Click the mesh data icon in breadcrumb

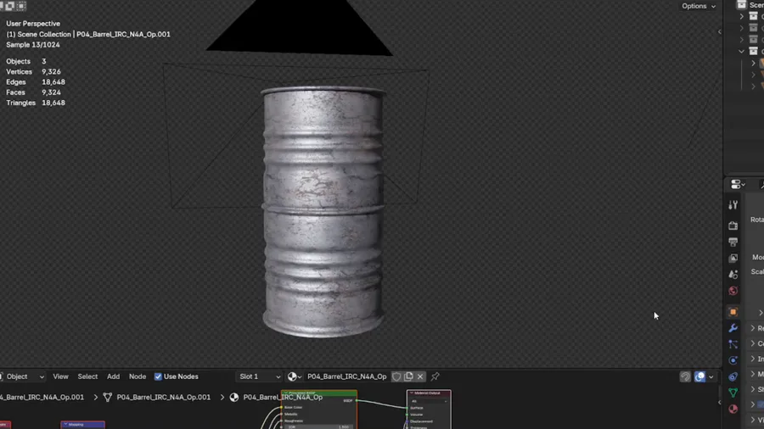pos(108,398)
